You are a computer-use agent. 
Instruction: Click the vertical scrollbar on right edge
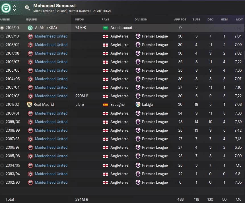tap(244, 55)
